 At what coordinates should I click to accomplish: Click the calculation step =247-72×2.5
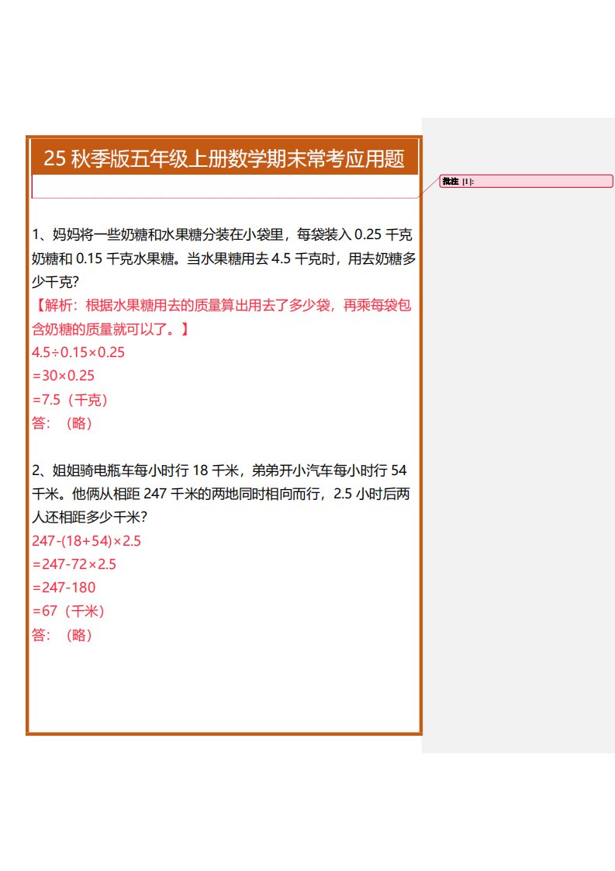point(74,564)
